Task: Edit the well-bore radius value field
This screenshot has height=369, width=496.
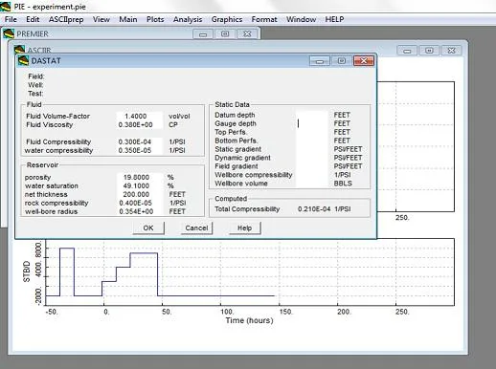Action: [140, 211]
